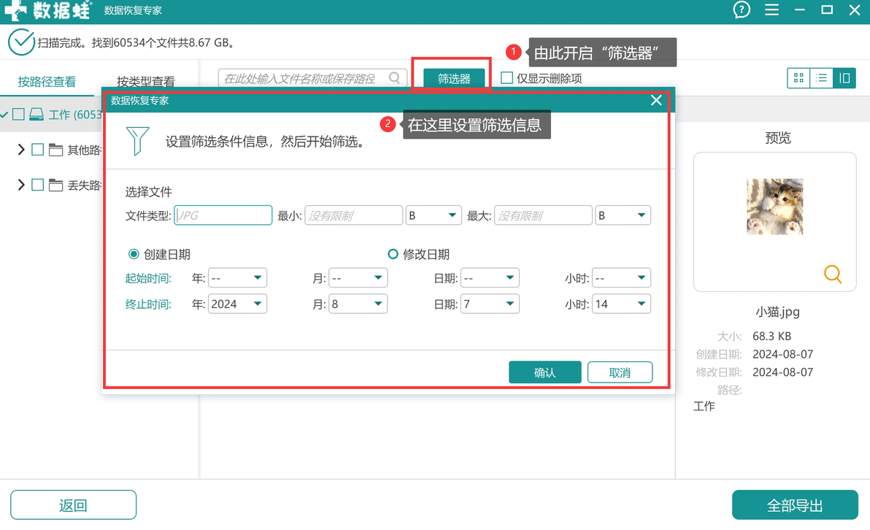This screenshot has height=530, width=870.
Task: Enable the 仅显示删除项 checkbox
Action: coord(507,78)
